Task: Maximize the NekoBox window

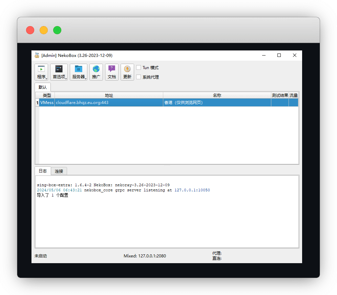Action: point(279,56)
